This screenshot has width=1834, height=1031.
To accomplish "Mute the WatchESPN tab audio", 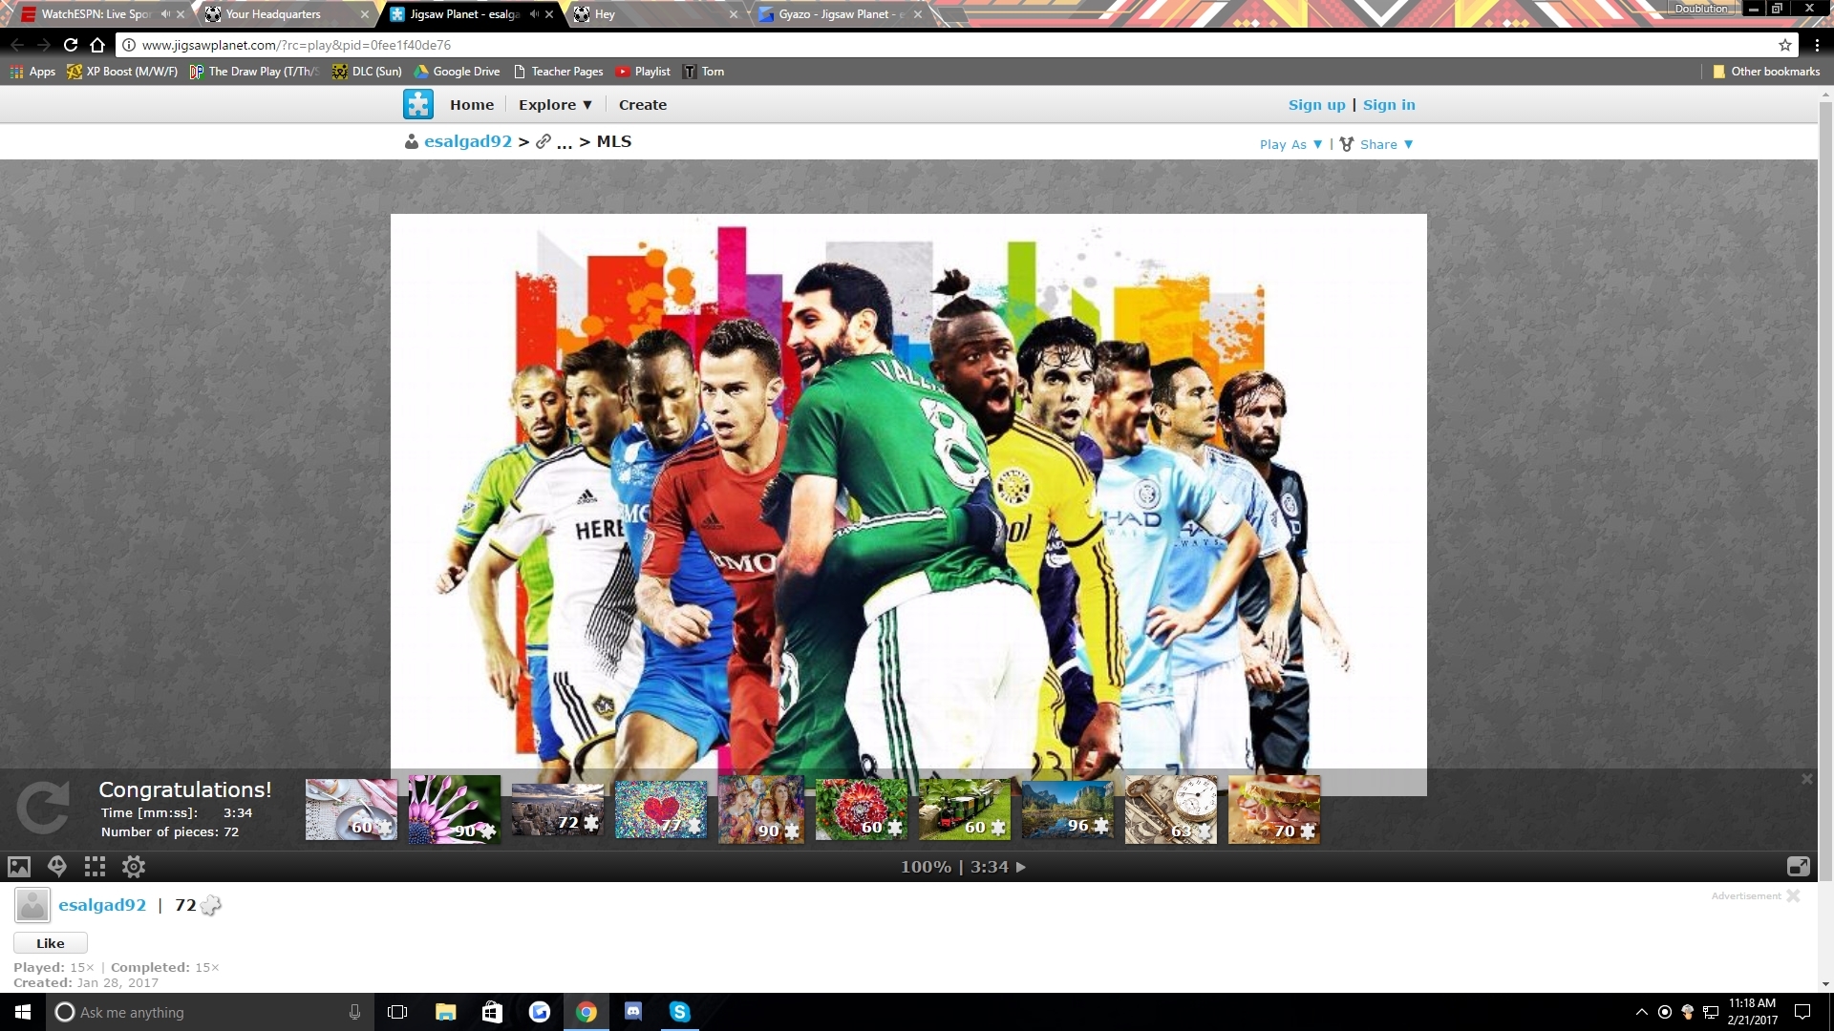I will [x=165, y=14].
